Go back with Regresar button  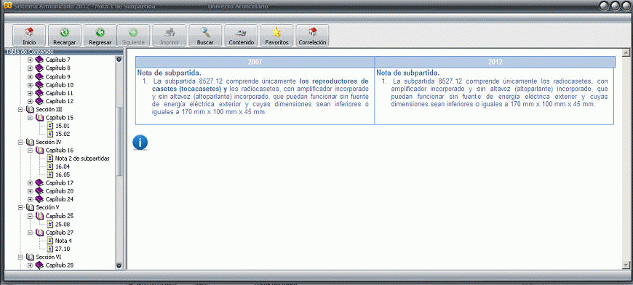[x=100, y=35]
